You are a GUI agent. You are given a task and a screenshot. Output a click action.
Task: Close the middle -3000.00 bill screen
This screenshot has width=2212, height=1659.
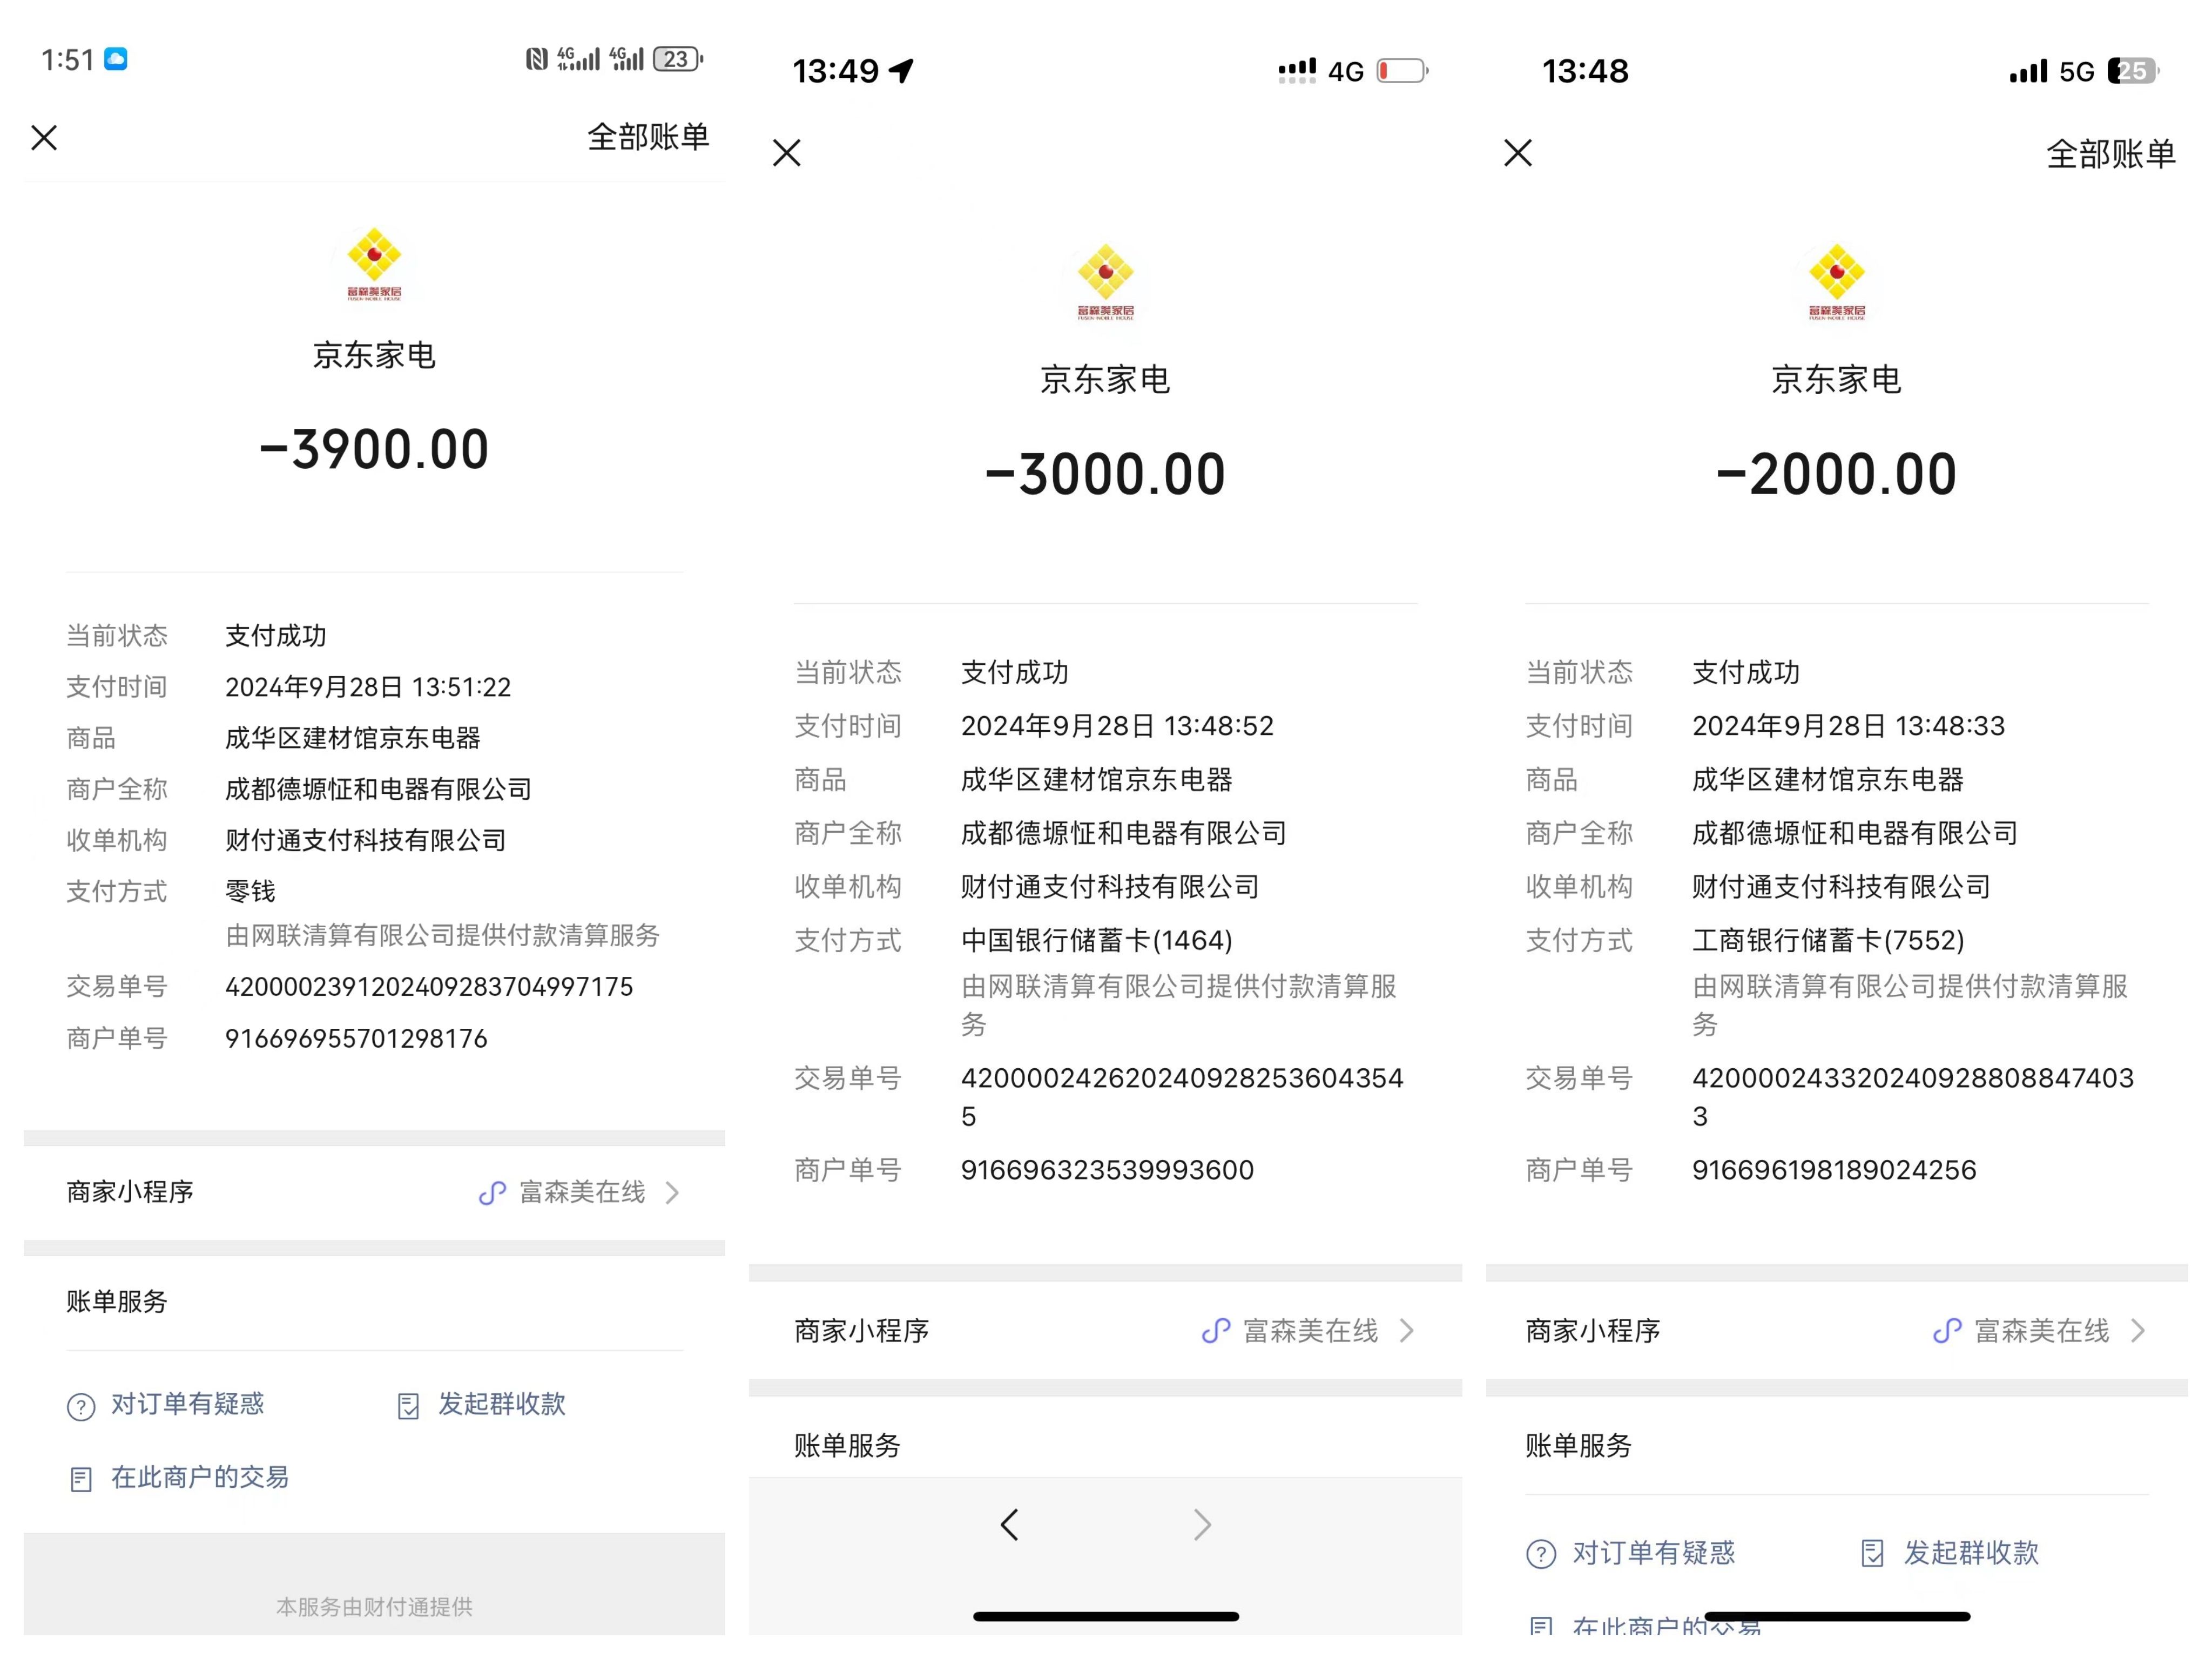787,153
